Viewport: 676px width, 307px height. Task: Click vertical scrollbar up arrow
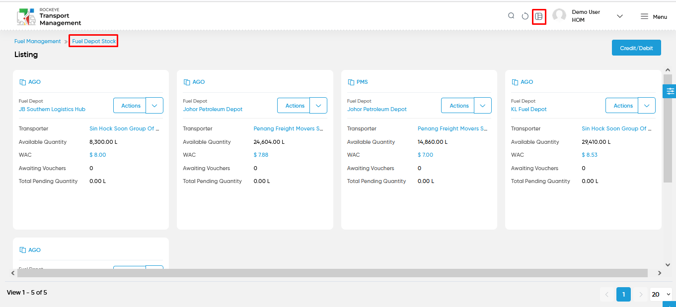(668, 71)
